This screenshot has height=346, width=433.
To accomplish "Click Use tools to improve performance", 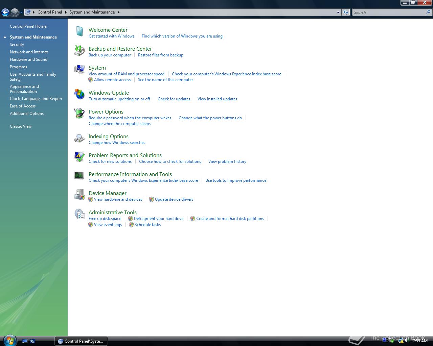I will [236, 180].
